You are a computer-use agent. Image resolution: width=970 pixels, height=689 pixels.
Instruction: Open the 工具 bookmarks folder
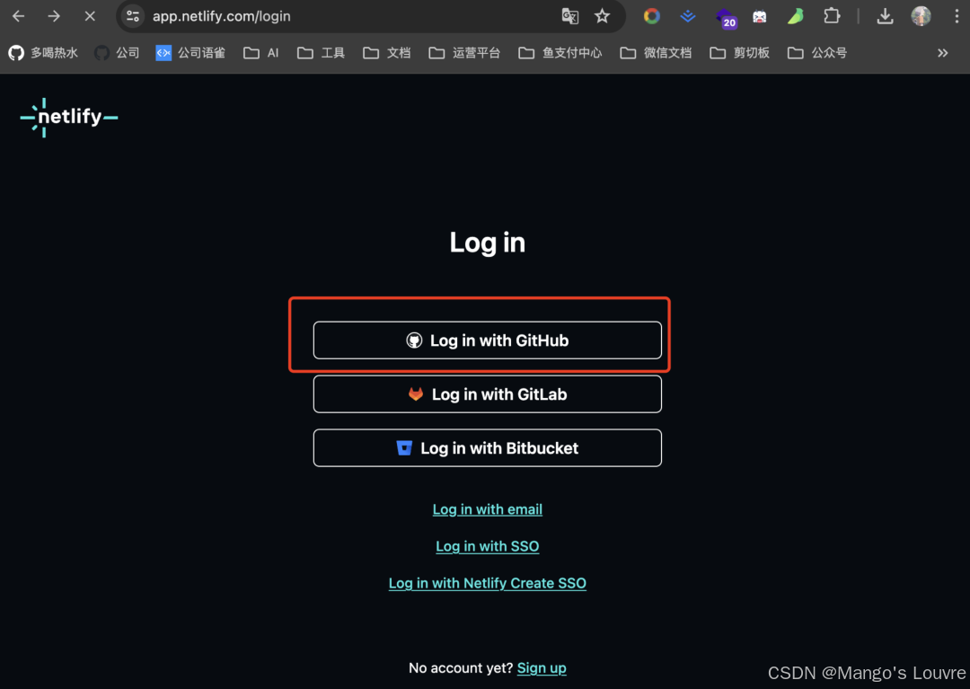(322, 53)
